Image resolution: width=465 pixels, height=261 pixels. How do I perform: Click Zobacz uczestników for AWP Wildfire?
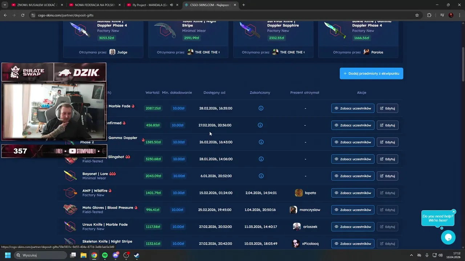click(x=353, y=193)
